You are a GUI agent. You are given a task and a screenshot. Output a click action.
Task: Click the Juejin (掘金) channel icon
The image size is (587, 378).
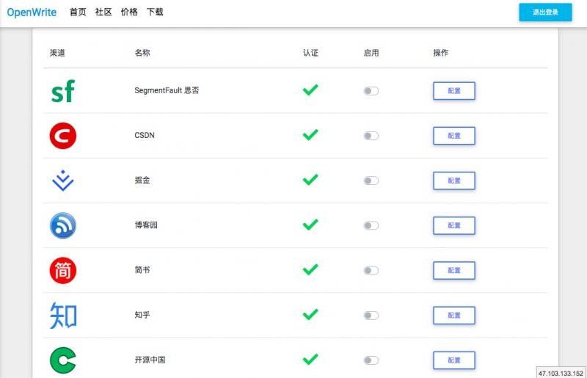click(63, 181)
